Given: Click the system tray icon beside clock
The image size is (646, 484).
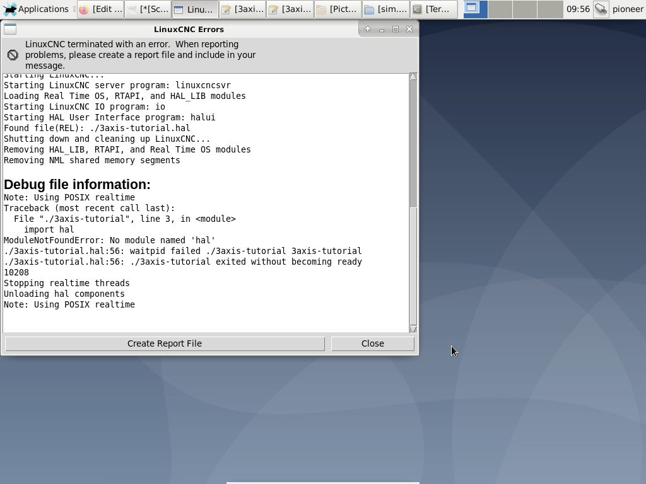Looking at the screenshot, I should (x=601, y=9).
